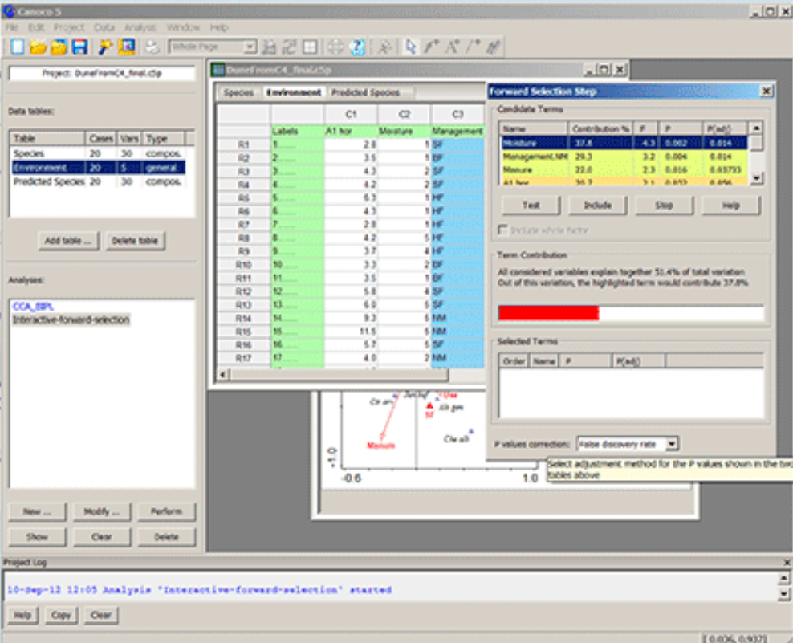The image size is (793, 643).
Task: Select the Environment tab
Action: [293, 92]
